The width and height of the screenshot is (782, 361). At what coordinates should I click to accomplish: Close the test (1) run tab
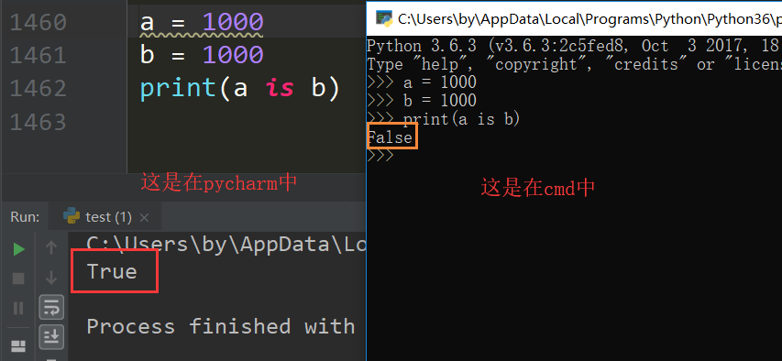pos(144,217)
